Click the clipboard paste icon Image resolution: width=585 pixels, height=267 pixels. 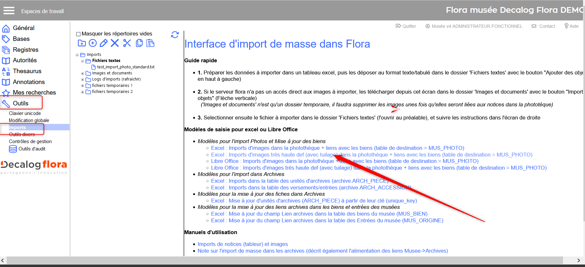pyautogui.click(x=150, y=43)
